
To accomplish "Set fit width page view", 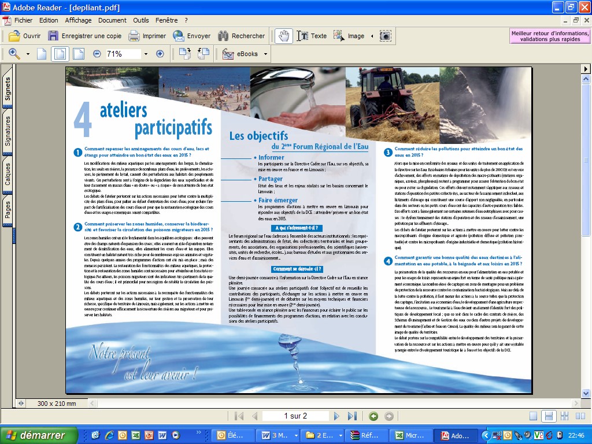I will (79, 54).
